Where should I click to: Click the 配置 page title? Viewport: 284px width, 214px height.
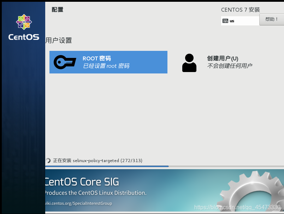(x=58, y=10)
